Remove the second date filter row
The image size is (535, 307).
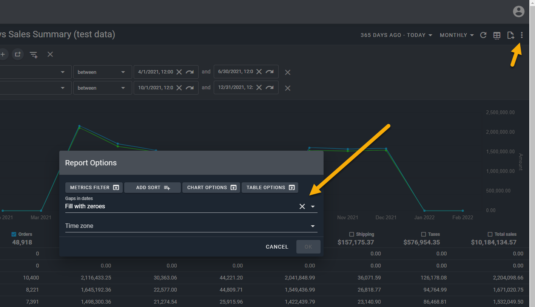[288, 88]
